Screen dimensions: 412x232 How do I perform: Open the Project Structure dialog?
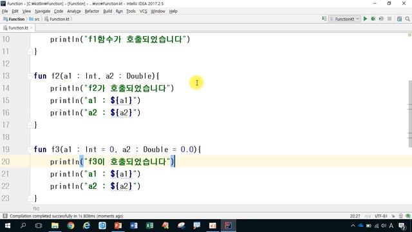(x=399, y=19)
